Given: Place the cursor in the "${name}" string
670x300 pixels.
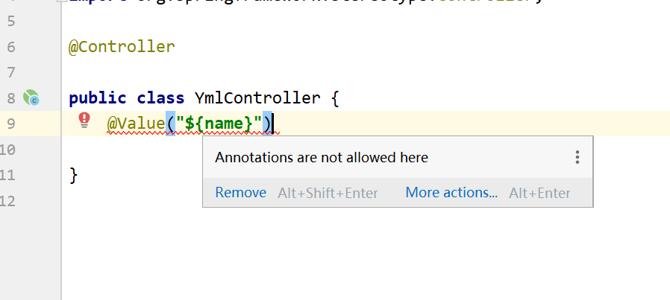Looking at the screenshot, I should (219, 124).
